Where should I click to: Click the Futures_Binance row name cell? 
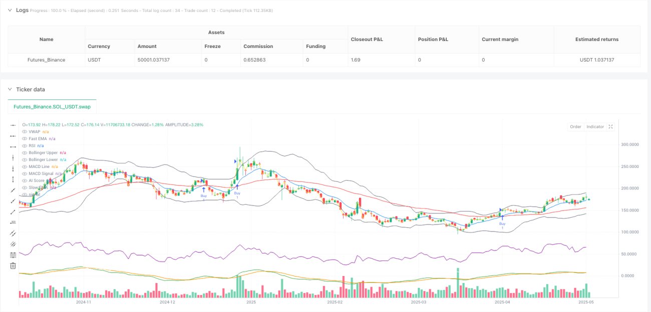47,59
